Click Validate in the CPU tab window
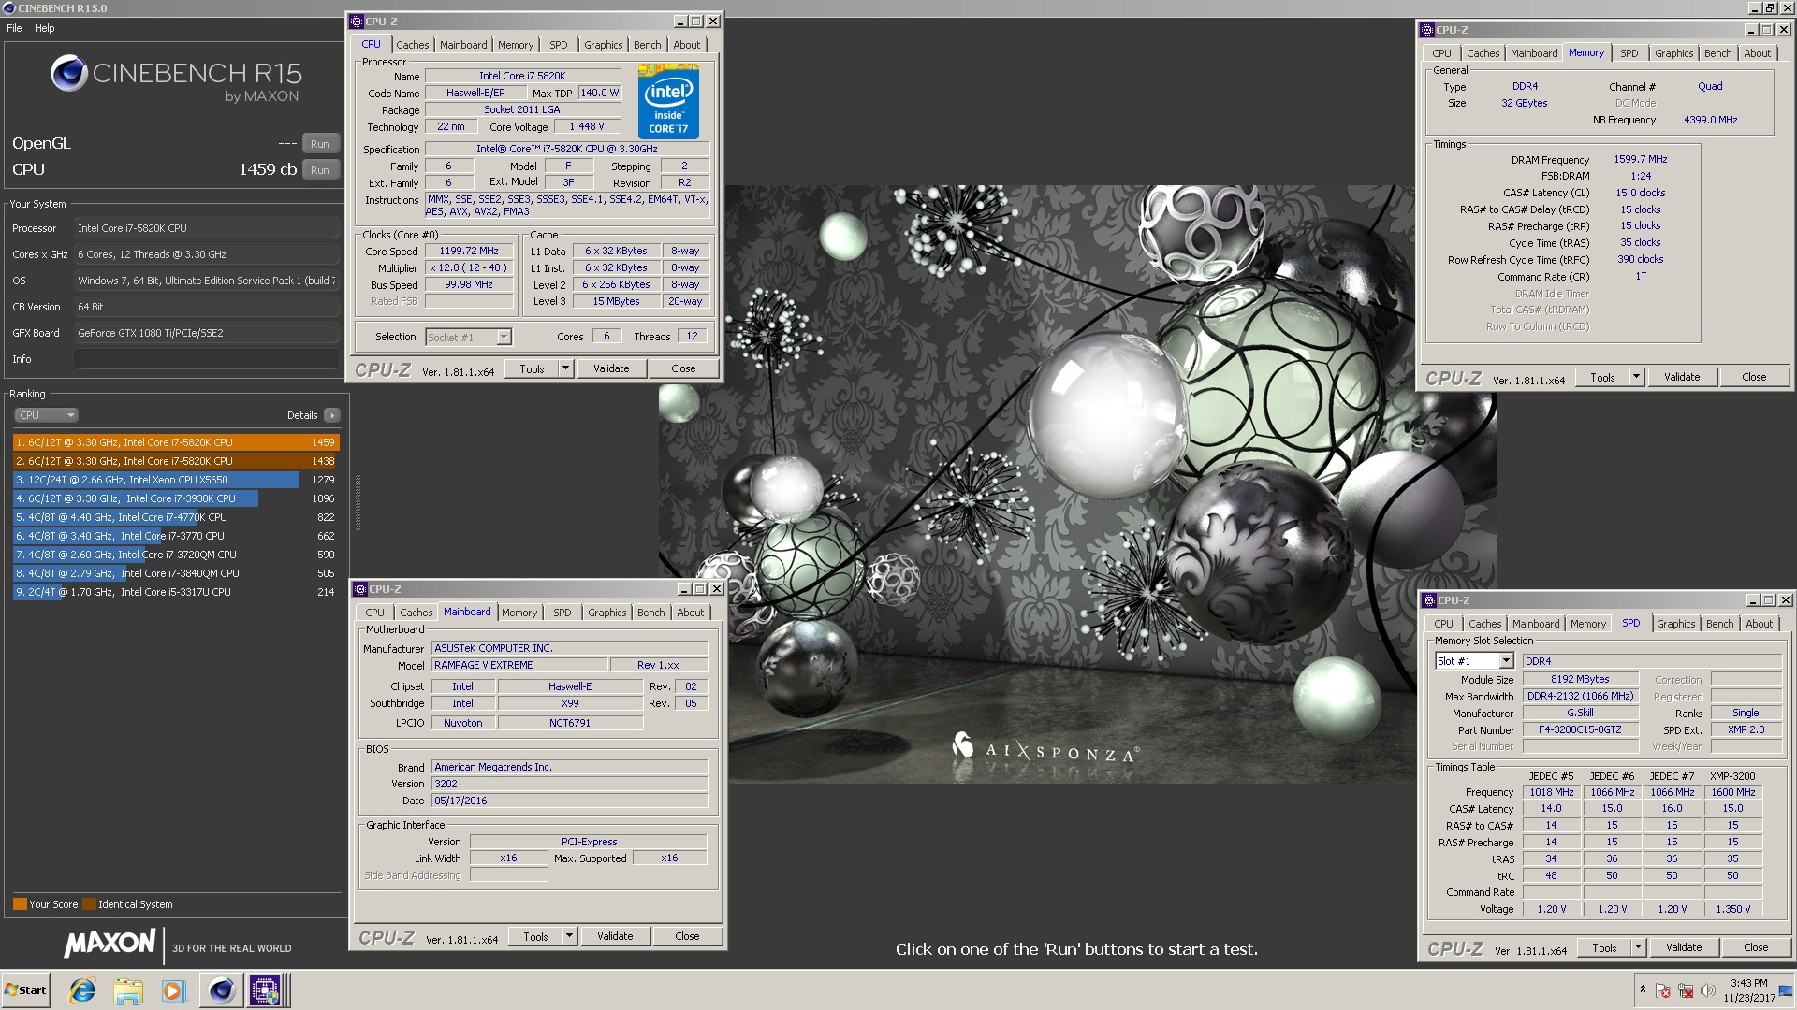This screenshot has width=1797, height=1010. coord(611,368)
